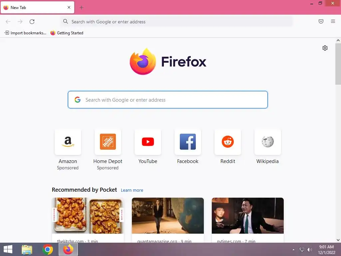Click the address bar search field
Image resolution: width=341 pixels, height=256 pixels.
coord(176,22)
